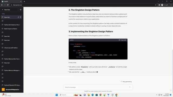The width and height of the screenshot is (173, 97).
Task: Click the chat bubble icon beside Python Memory Management
Action: point(2,70)
